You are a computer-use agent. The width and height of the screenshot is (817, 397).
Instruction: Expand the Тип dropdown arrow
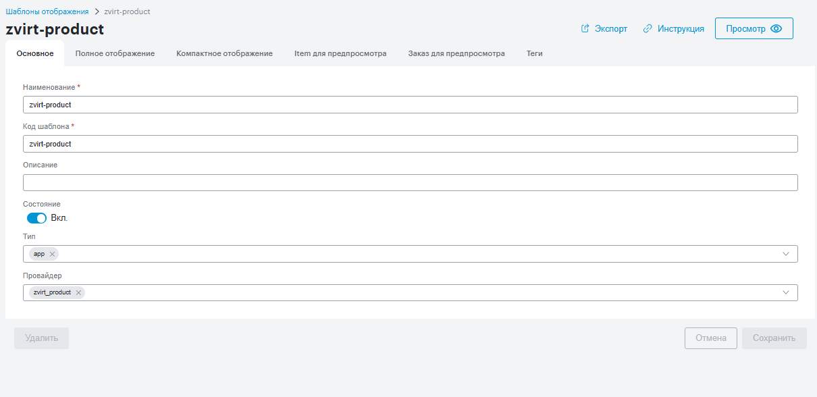click(786, 254)
